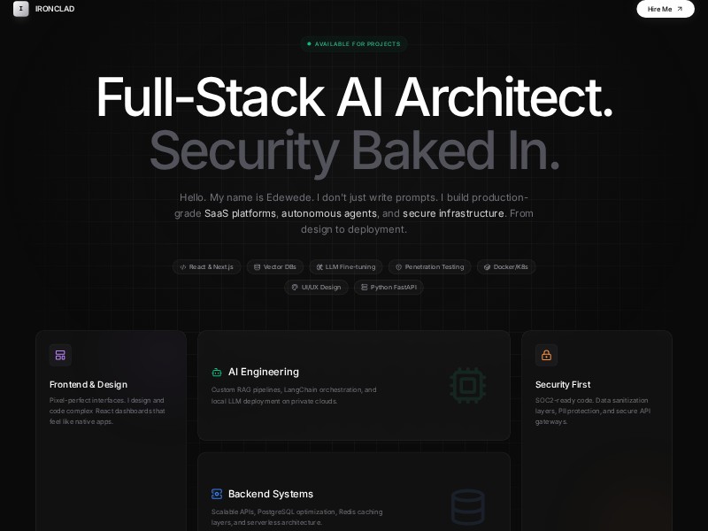Image resolution: width=708 pixels, height=531 pixels.
Task: Click the IRONCLAD logo icon top-left
Action: point(20,9)
